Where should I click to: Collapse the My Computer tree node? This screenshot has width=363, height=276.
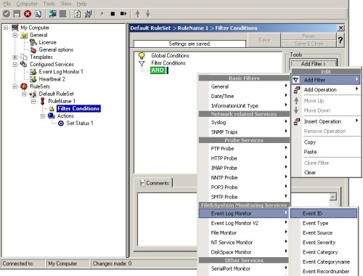point(6,28)
